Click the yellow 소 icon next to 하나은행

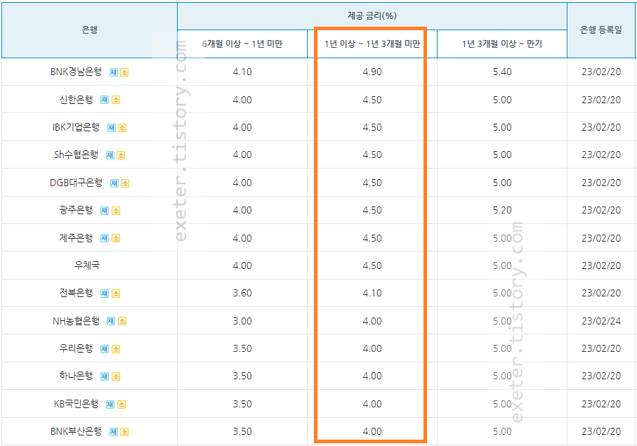[x=116, y=376]
